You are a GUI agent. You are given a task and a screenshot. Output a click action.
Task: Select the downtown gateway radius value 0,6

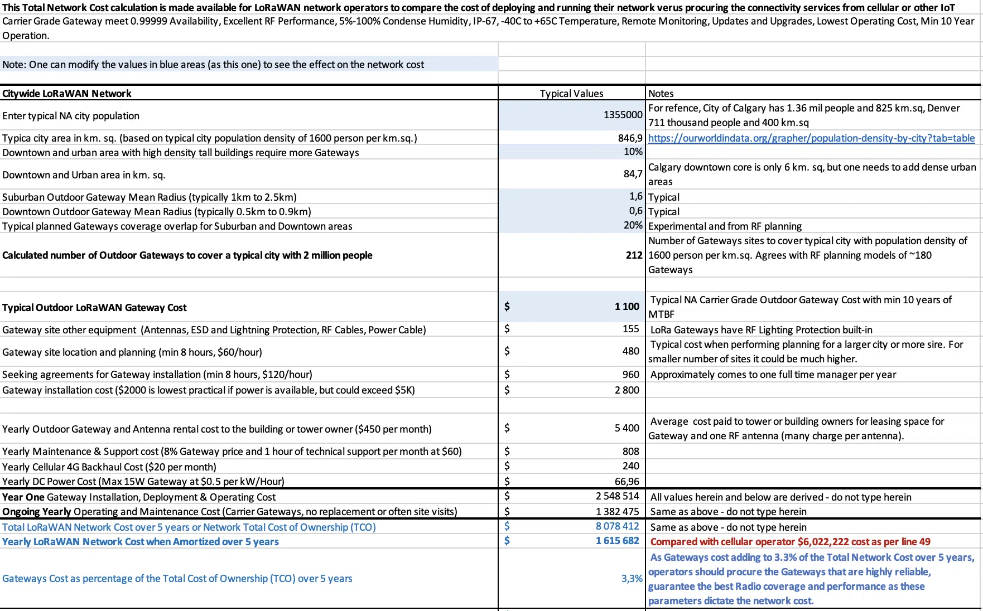coord(635,211)
